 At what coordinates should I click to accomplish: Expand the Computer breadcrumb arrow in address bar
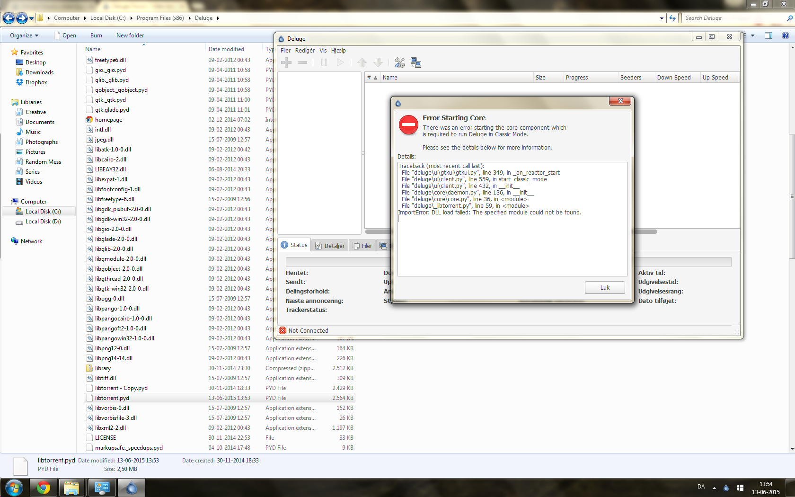(85, 18)
